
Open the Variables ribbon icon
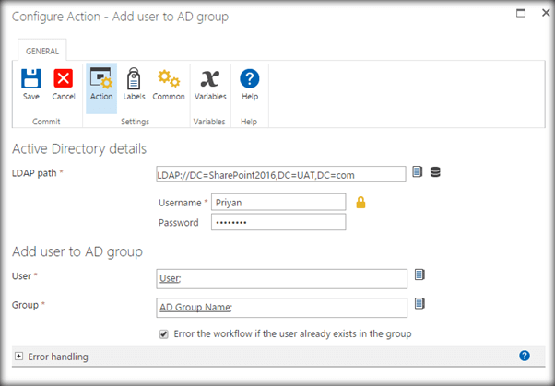(210, 79)
